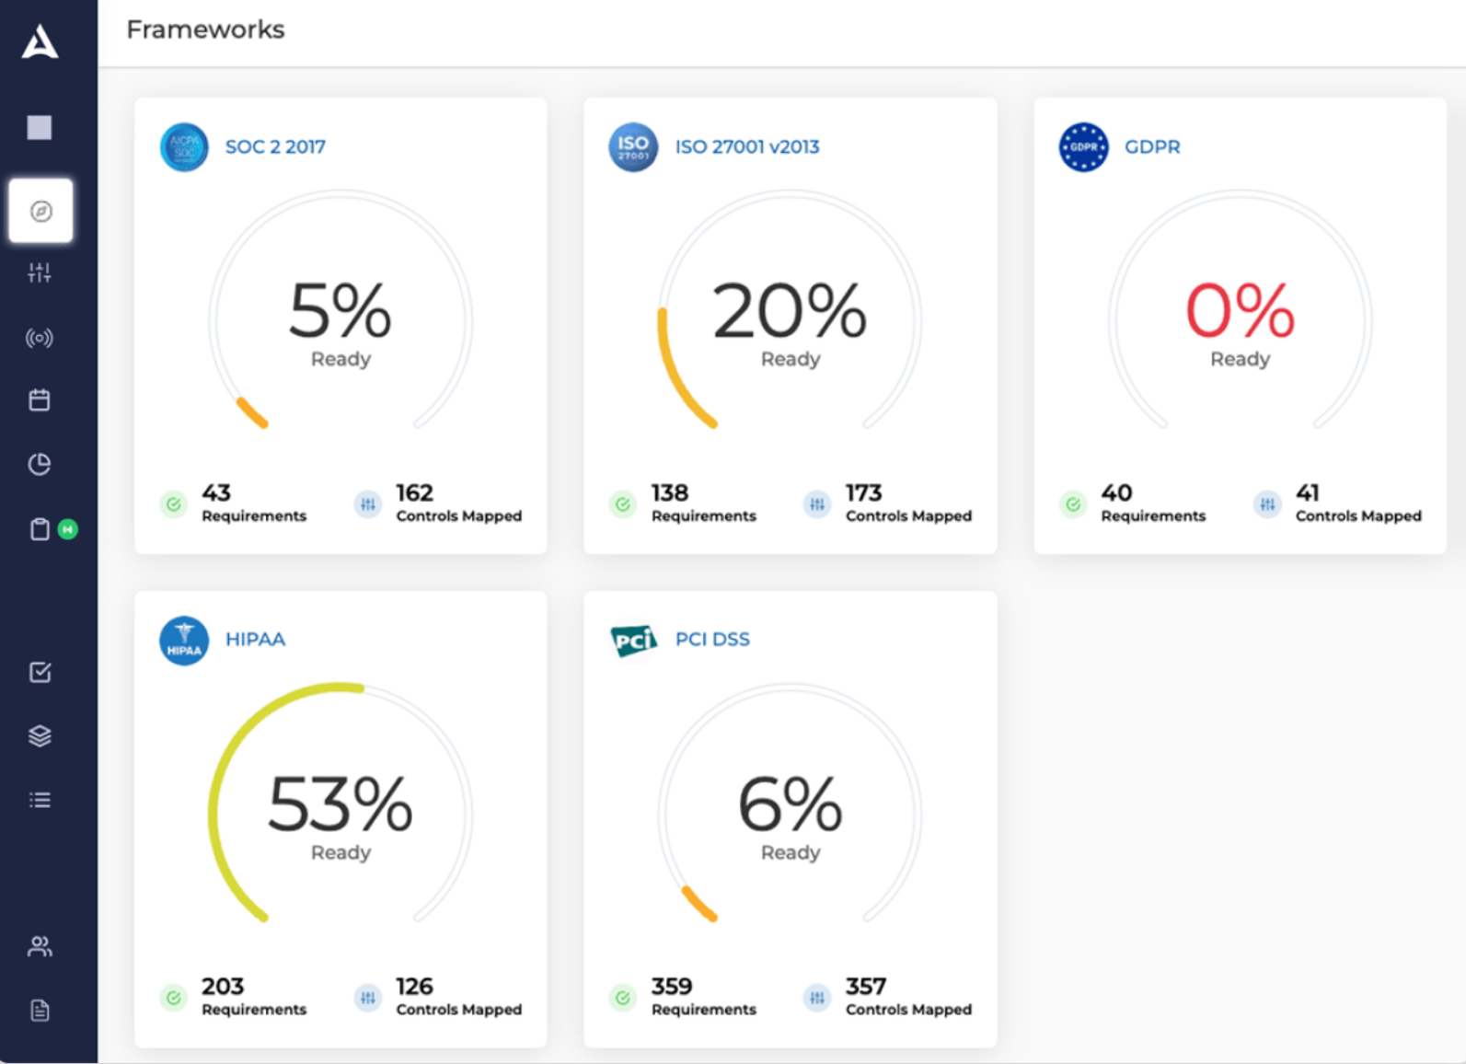Click the GDPR framework title
This screenshot has width=1466, height=1064.
click(x=1152, y=147)
